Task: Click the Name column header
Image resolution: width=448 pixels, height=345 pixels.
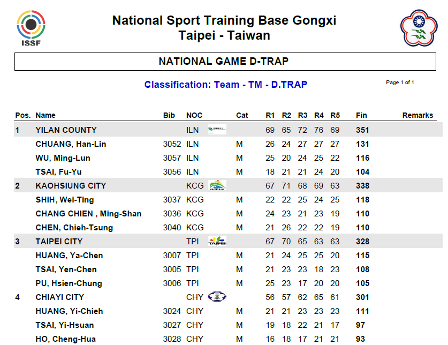Action: (45, 115)
